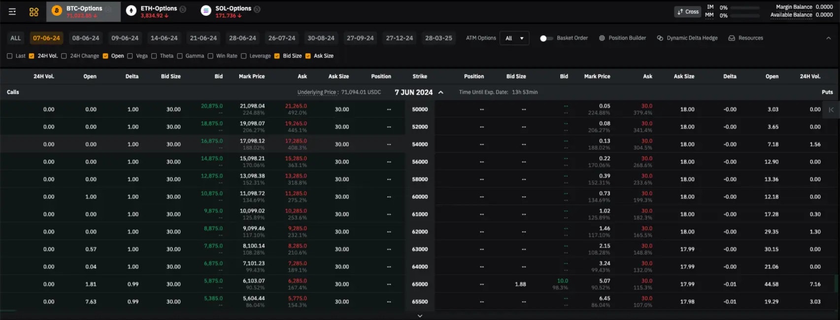Click call bid 20,875.0 at strike 50000
The width and height of the screenshot is (840, 320).
point(212,106)
